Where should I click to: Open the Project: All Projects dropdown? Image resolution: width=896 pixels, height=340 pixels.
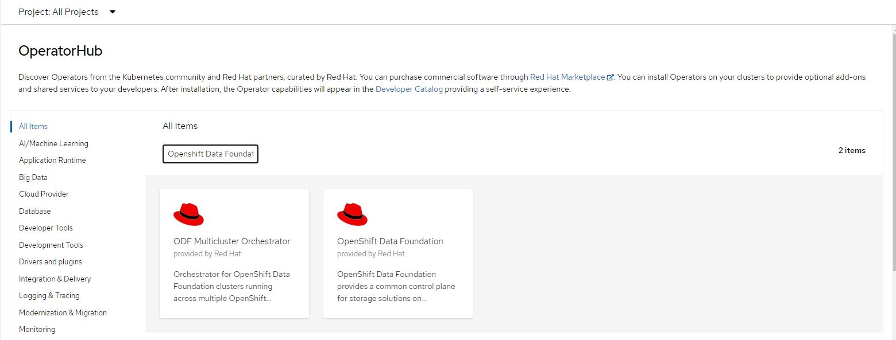pos(67,12)
